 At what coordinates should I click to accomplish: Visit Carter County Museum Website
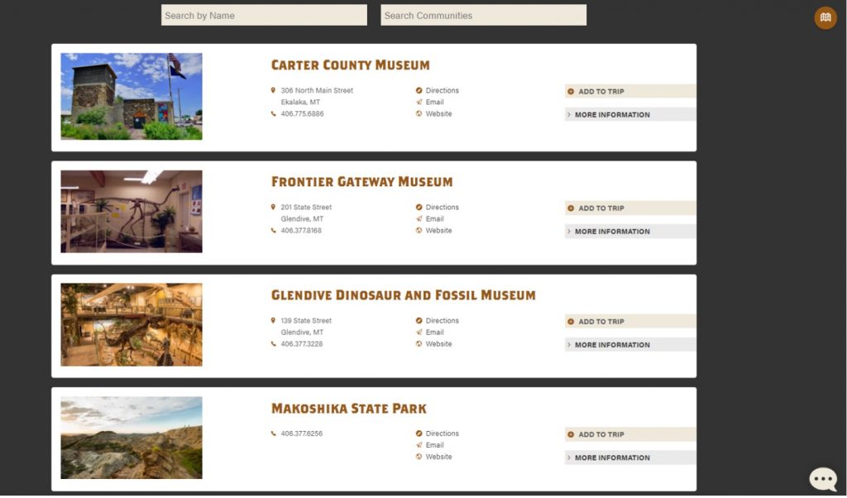pyautogui.click(x=438, y=114)
